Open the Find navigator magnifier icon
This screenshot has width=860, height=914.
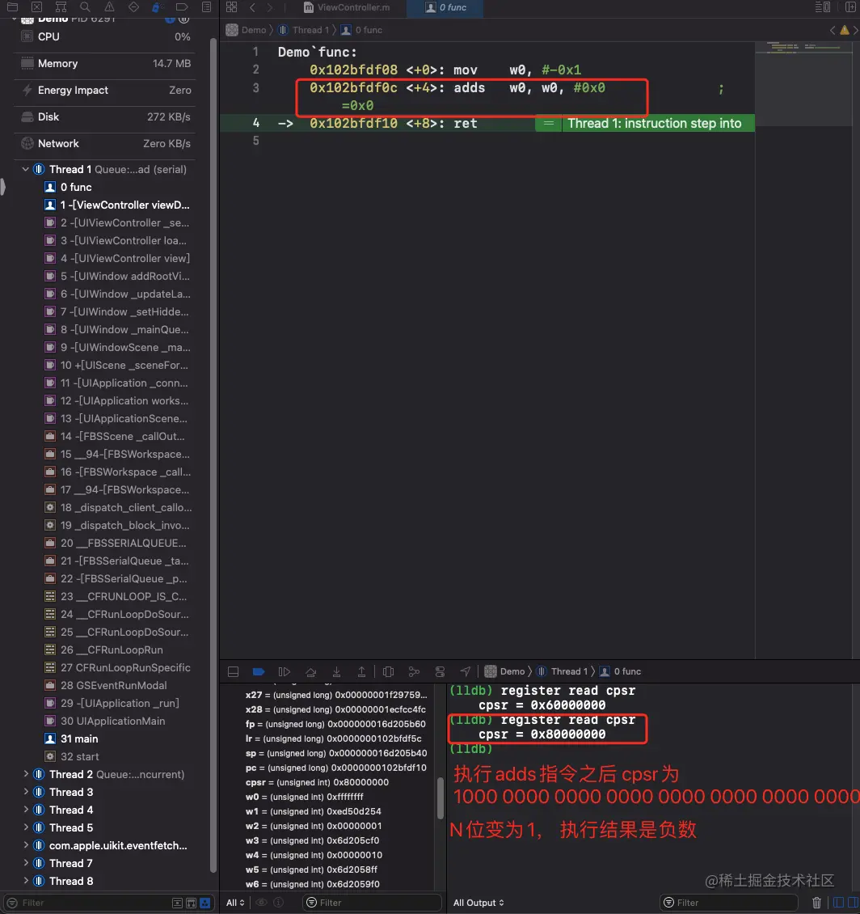pyautogui.click(x=85, y=7)
